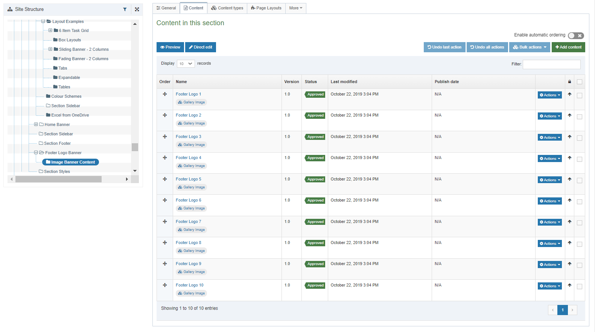Screen dimensions: 595x332
Task: Click the move handle for Footer Logo 6
Action: pos(165,200)
